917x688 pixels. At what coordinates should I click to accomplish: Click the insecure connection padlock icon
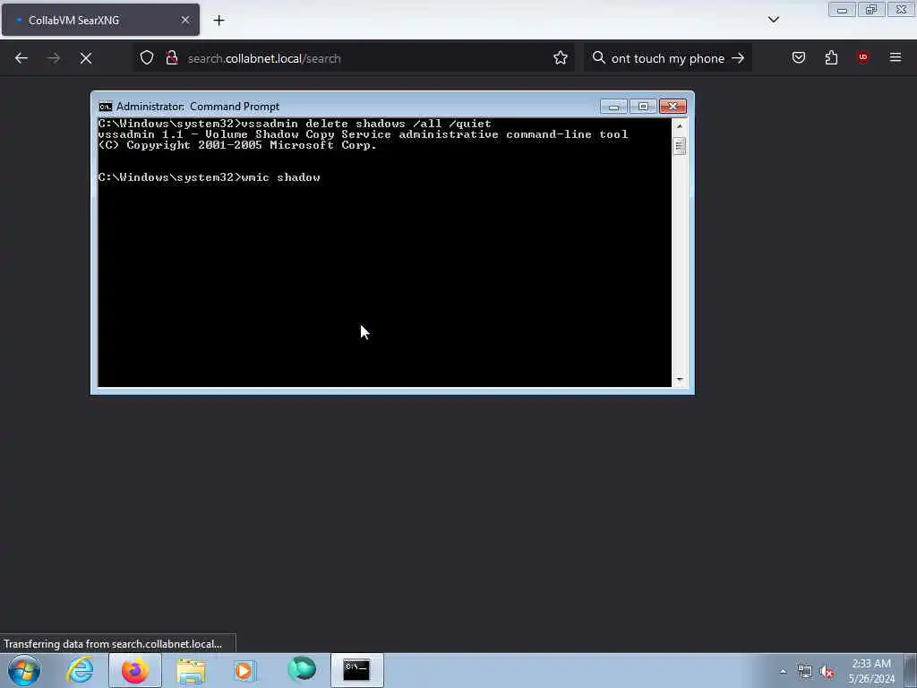point(172,58)
